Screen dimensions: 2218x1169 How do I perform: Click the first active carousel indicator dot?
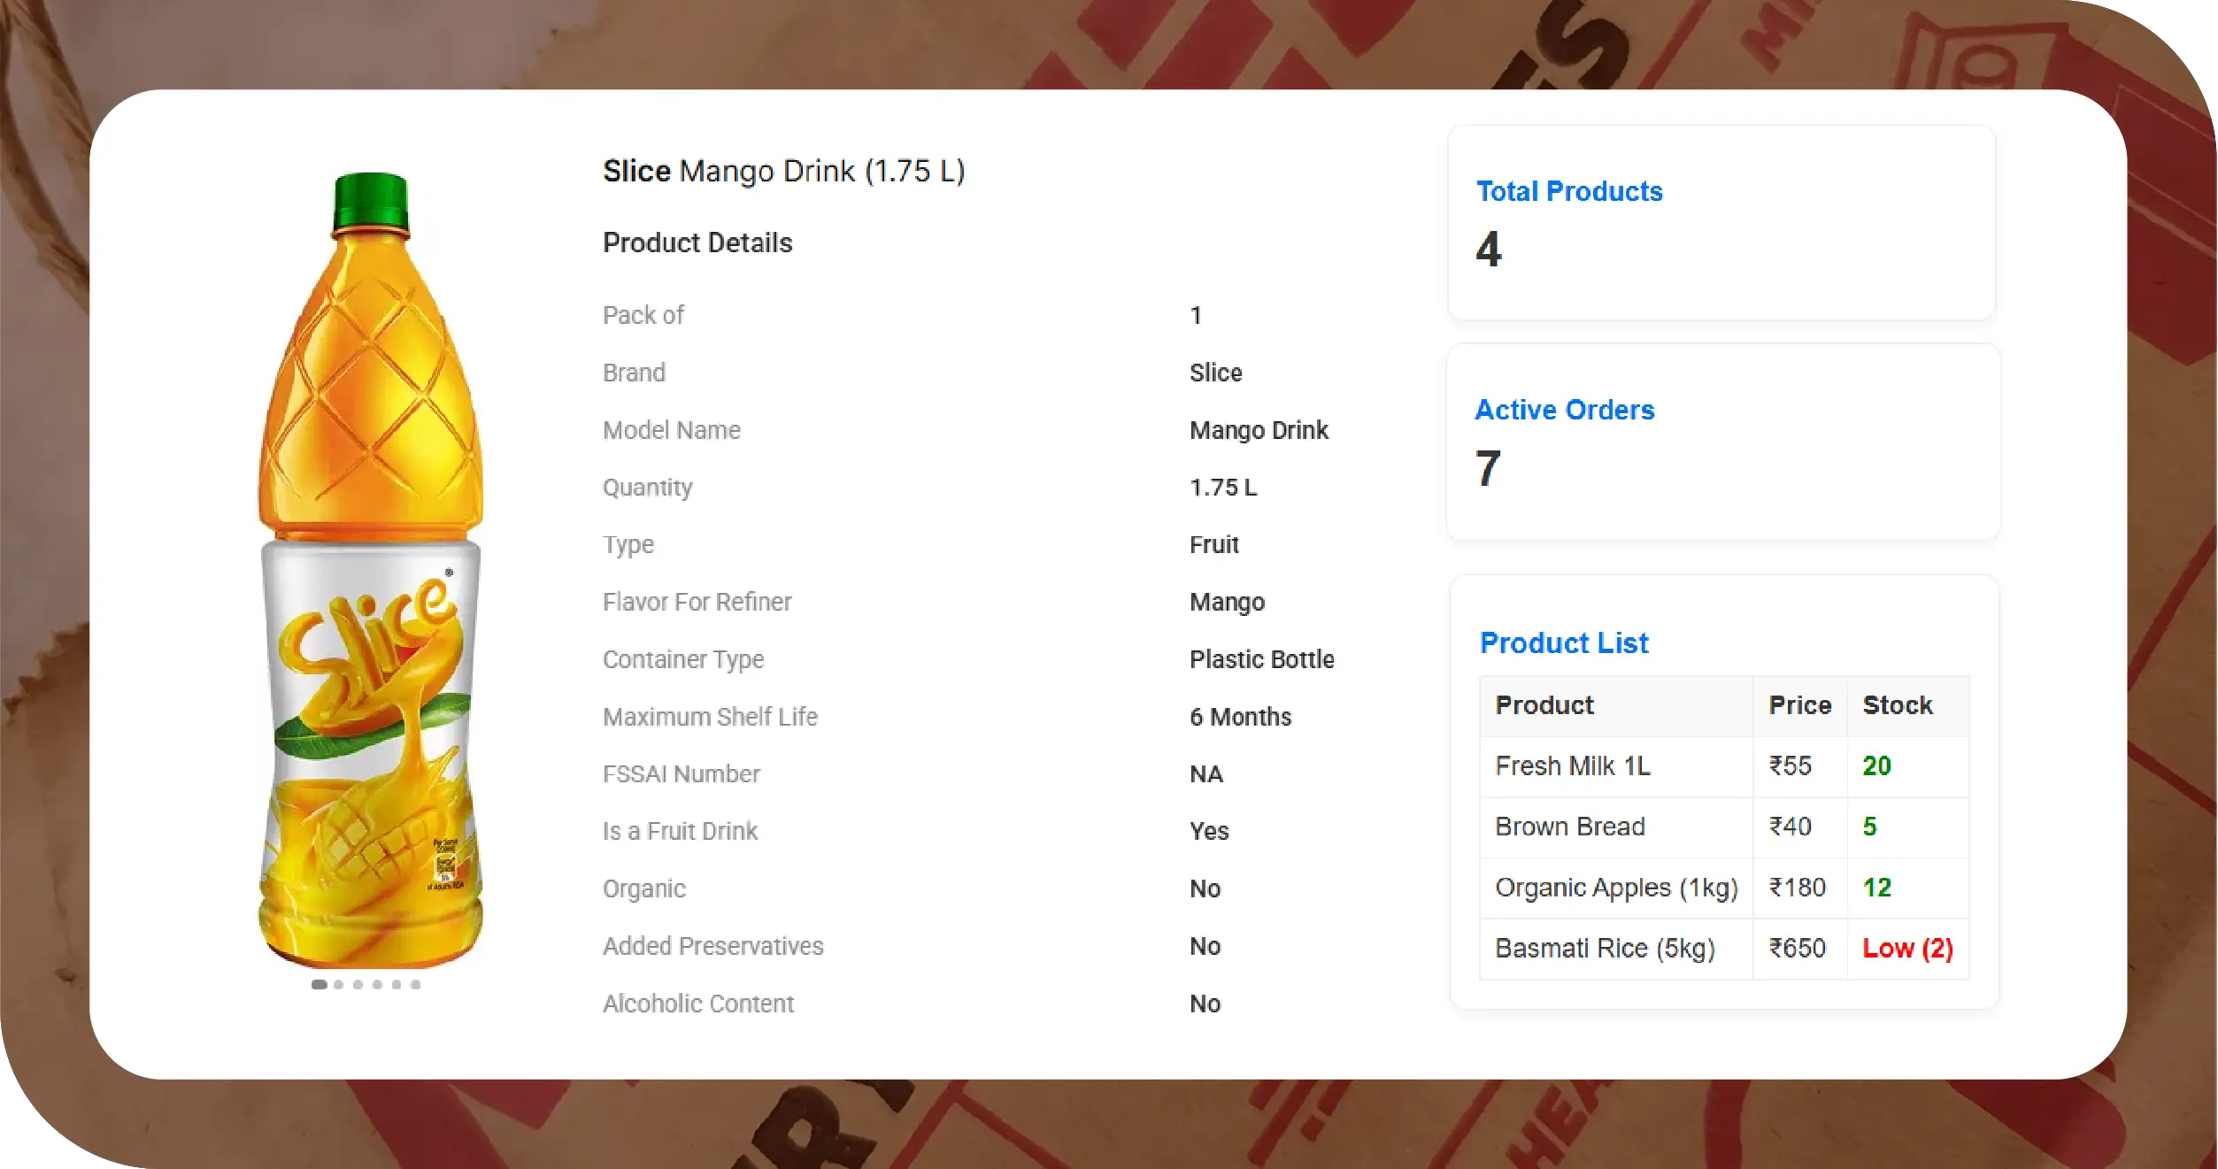(x=320, y=984)
